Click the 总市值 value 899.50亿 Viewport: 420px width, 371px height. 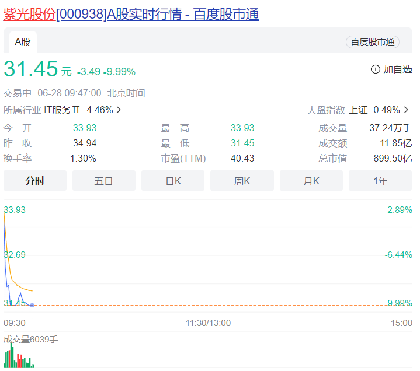pyautogui.click(x=393, y=158)
